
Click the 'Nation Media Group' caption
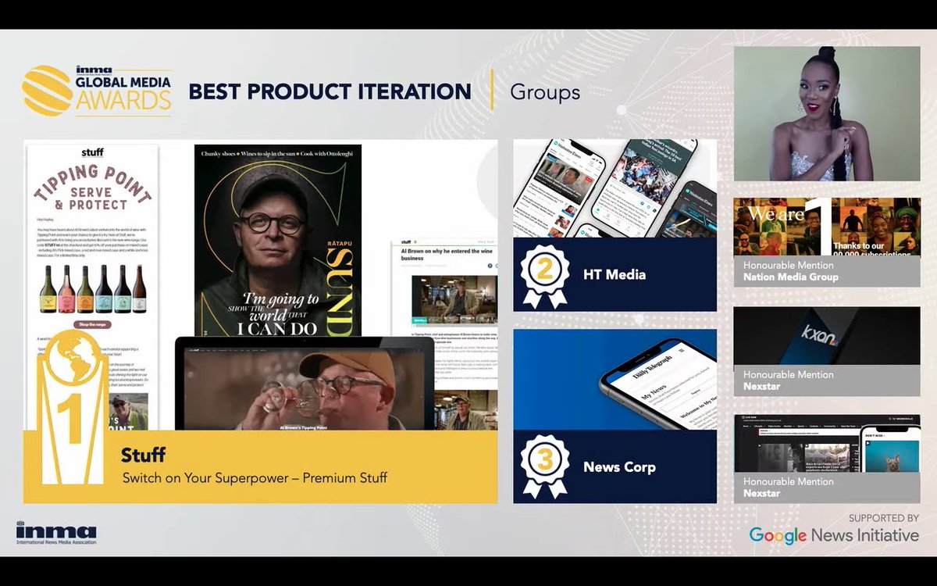click(791, 277)
